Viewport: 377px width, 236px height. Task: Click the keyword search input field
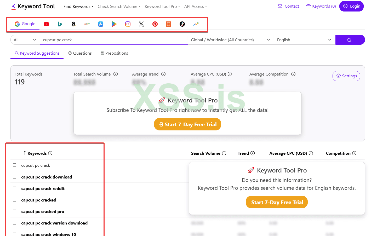(114, 40)
